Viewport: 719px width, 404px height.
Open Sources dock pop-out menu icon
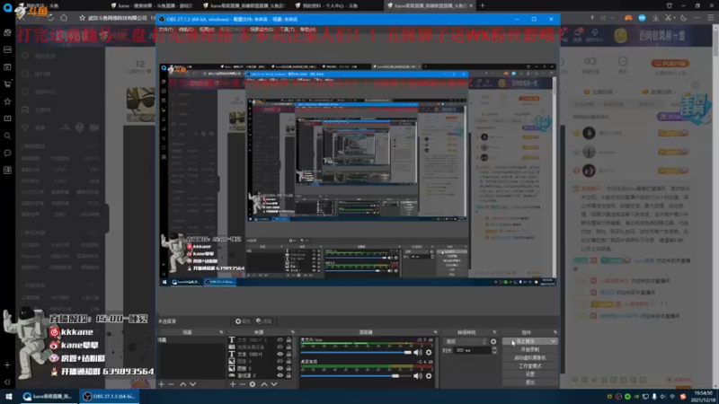click(x=293, y=332)
